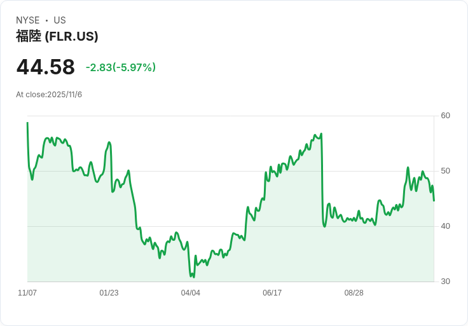Click the line's local peak just before 01/23
468x326 pixels.
(x=109, y=142)
